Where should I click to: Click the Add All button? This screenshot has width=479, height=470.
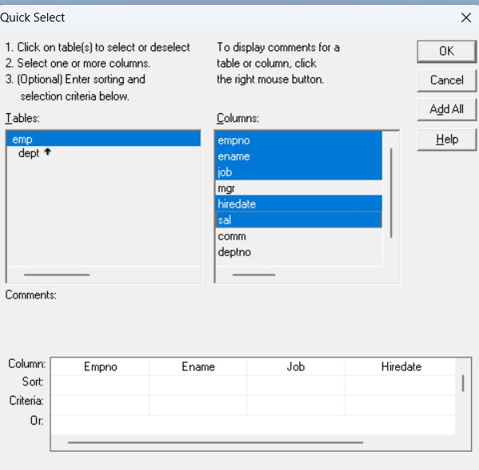(x=446, y=109)
